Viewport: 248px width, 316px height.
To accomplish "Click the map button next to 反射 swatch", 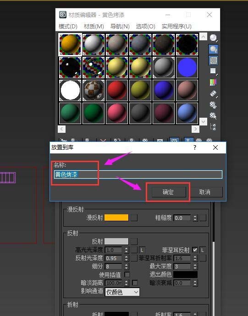I will tap(134, 241).
